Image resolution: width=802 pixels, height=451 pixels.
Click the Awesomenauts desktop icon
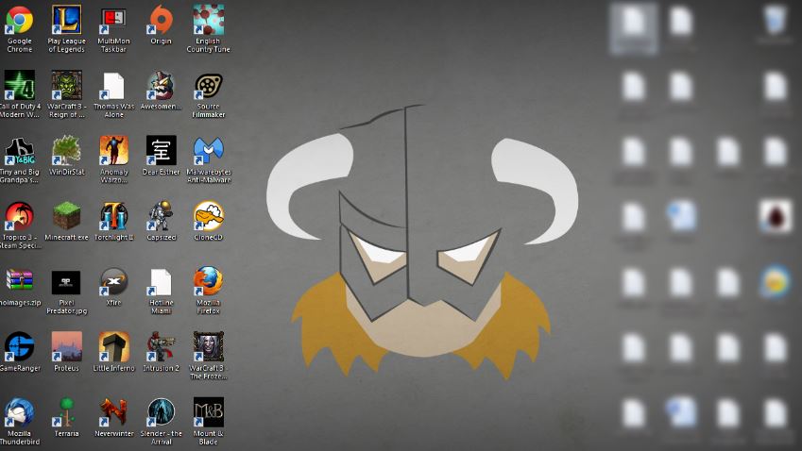pyautogui.click(x=161, y=85)
